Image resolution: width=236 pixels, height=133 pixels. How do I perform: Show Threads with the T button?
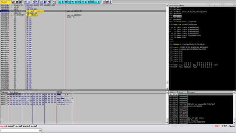coord(69,2)
